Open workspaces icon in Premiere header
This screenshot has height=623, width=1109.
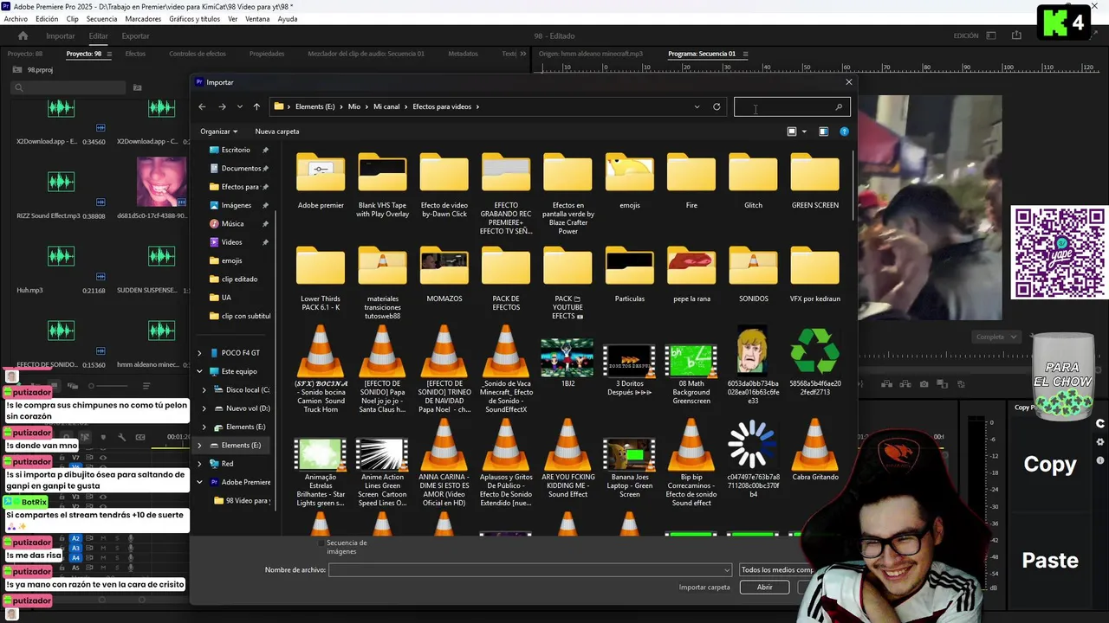(x=991, y=35)
